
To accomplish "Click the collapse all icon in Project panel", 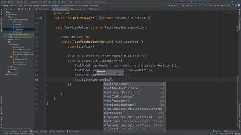I will pos(25,9).
